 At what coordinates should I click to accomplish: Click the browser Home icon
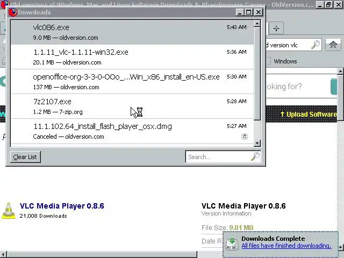[333, 45]
